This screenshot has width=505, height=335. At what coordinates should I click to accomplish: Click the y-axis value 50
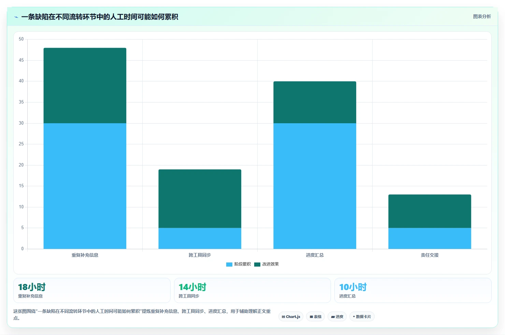(21, 39)
